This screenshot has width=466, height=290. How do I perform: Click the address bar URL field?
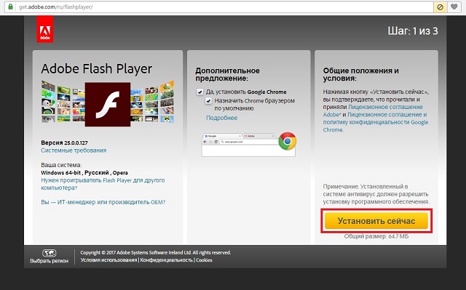pyautogui.click(x=218, y=7)
